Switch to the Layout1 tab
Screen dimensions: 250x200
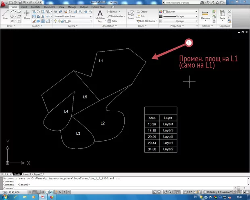28,174
